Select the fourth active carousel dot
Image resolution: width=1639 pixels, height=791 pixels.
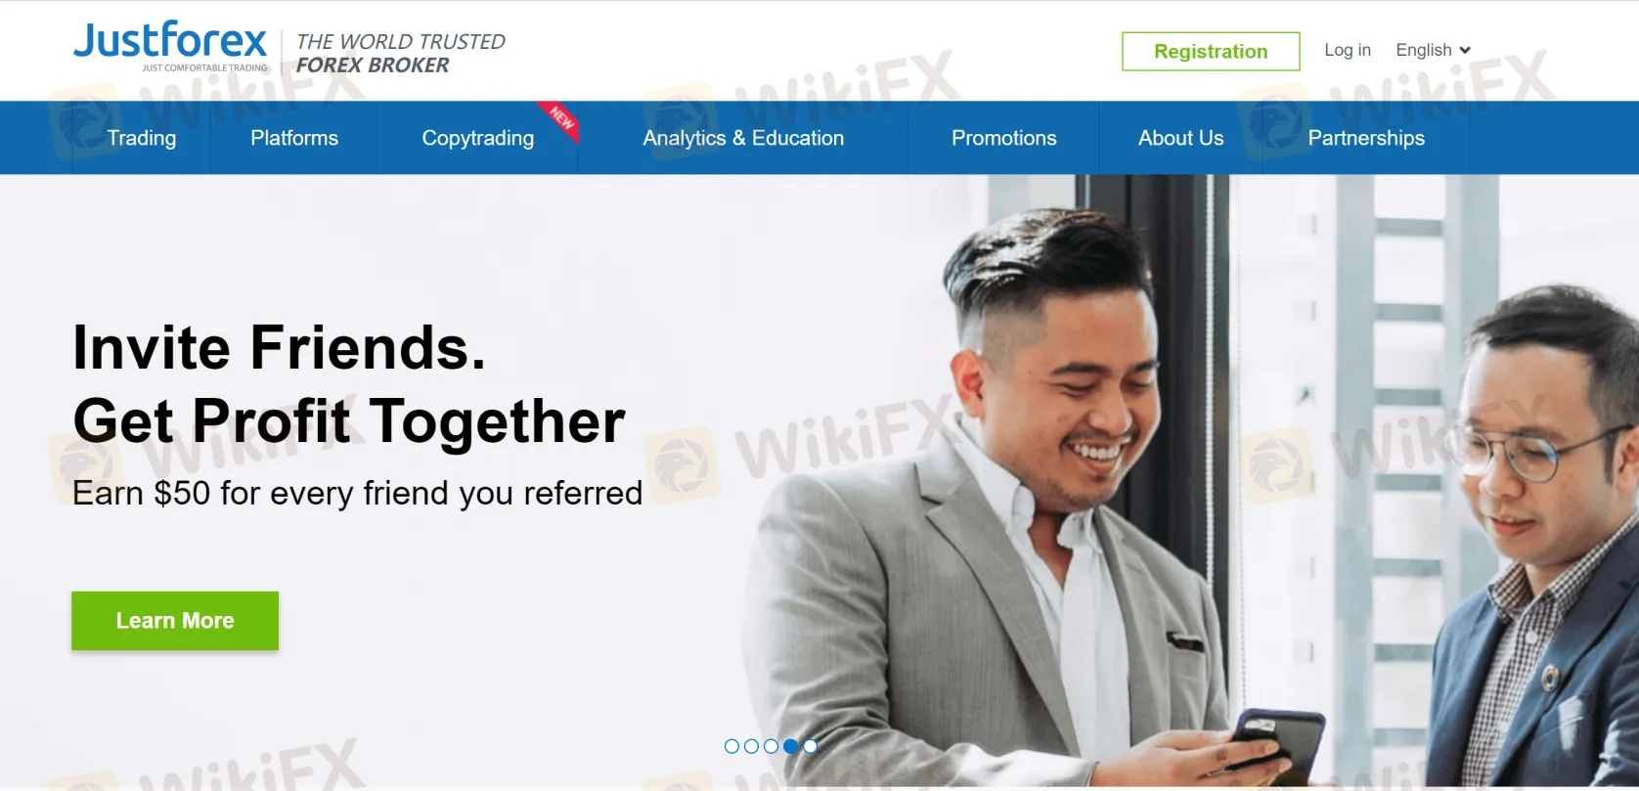click(x=790, y=746)
